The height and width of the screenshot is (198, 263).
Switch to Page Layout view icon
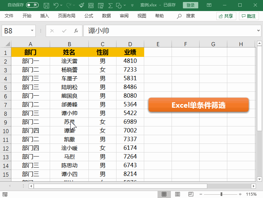pos(178,194)
